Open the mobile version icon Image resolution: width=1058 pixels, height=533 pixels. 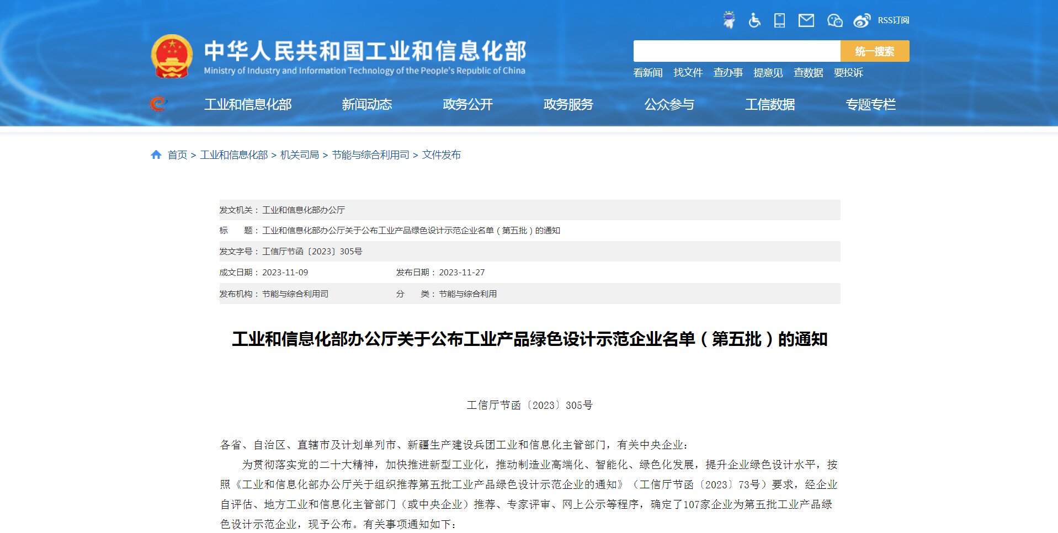tap(780, 19)
